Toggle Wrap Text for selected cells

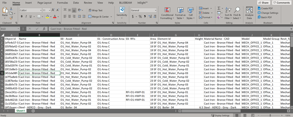pos(96,10)
